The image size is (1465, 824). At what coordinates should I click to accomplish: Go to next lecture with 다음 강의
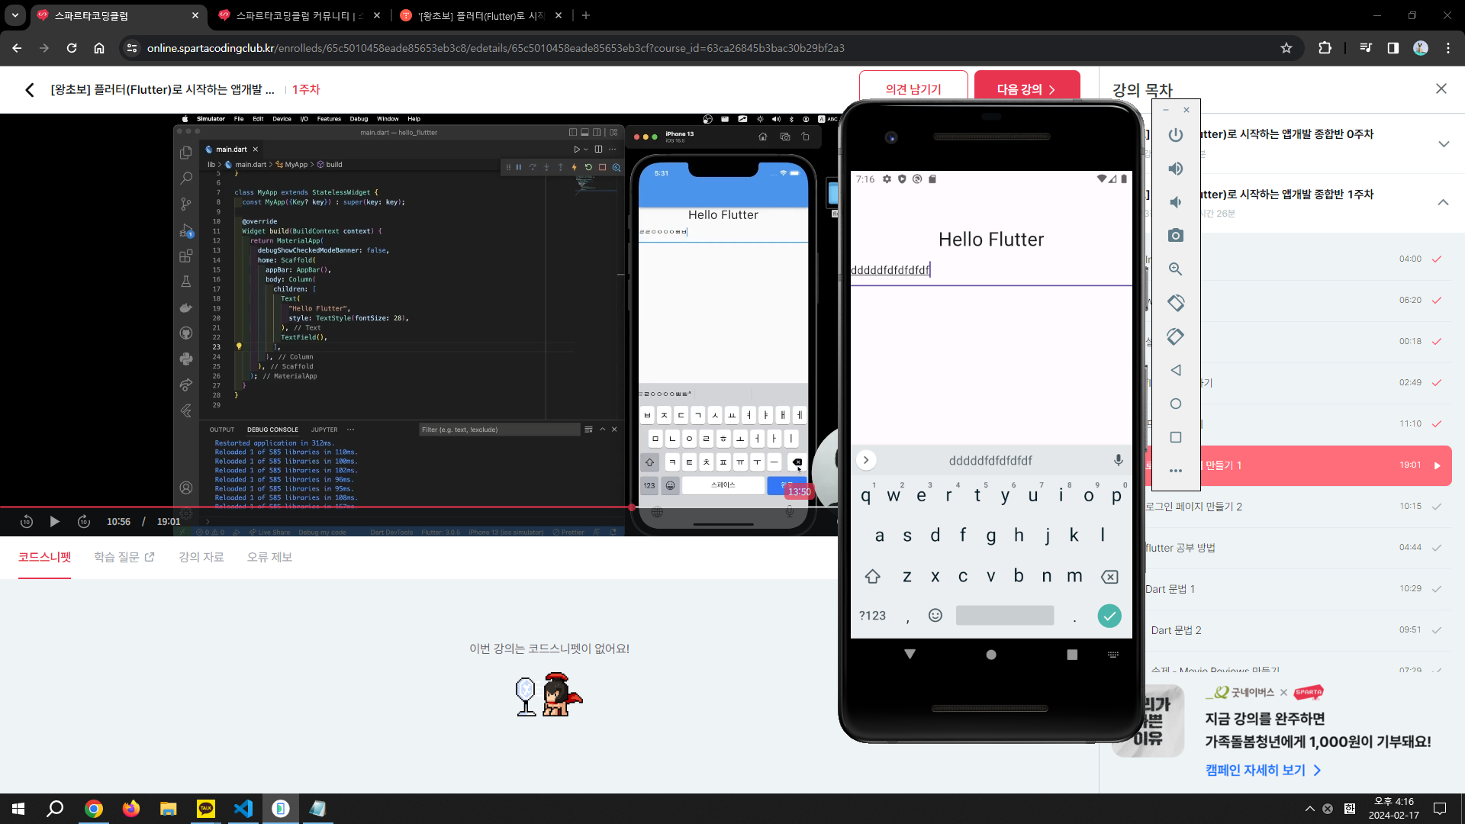(x=1027, y=89)
